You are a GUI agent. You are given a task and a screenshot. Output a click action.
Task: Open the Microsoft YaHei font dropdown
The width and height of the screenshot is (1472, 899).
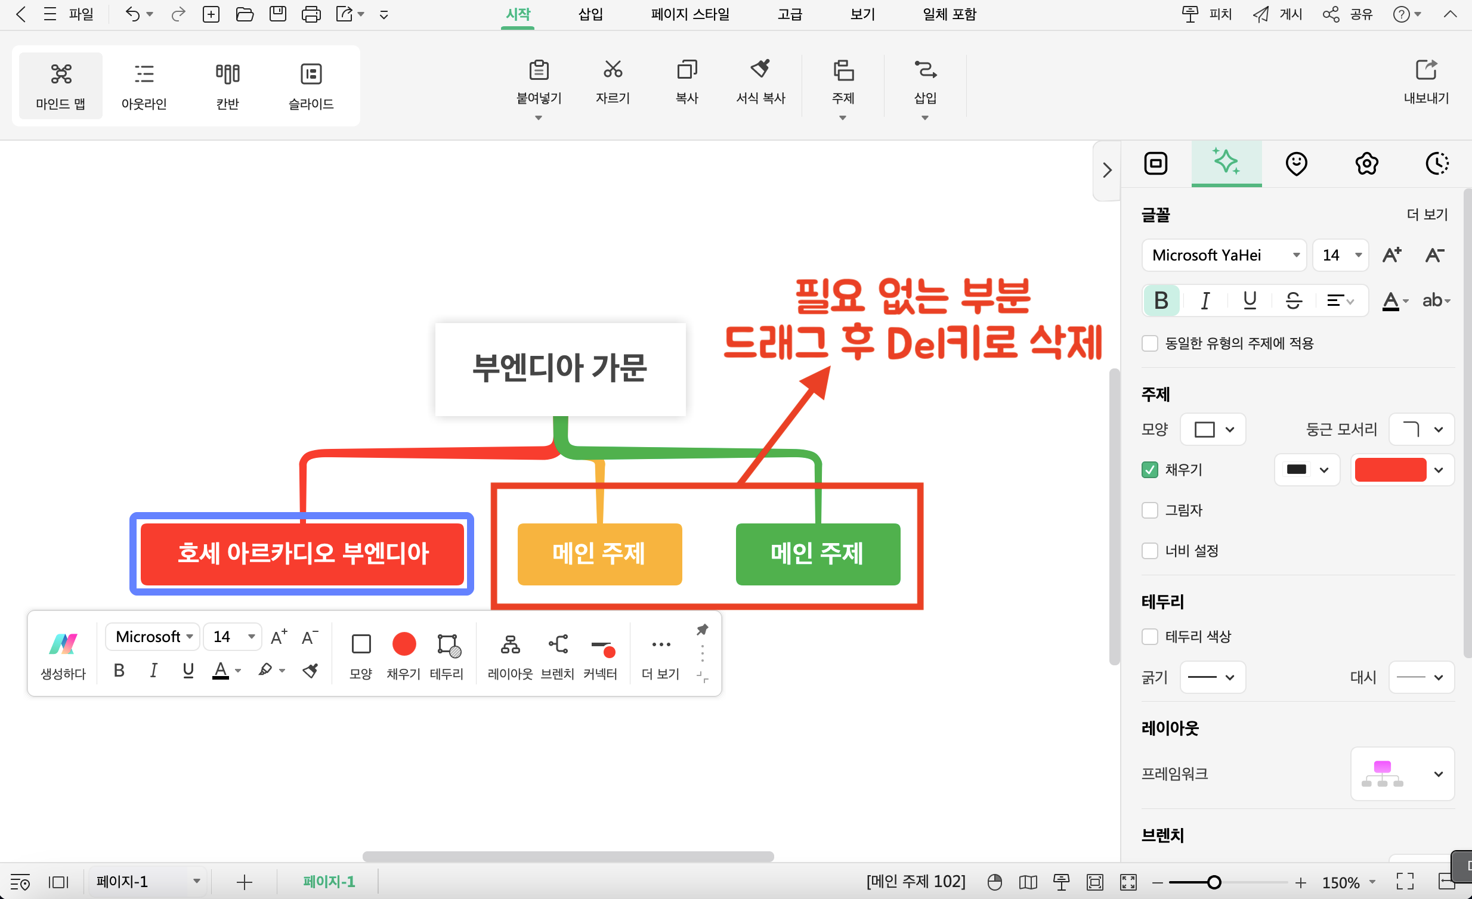[x=1223, y=255]
